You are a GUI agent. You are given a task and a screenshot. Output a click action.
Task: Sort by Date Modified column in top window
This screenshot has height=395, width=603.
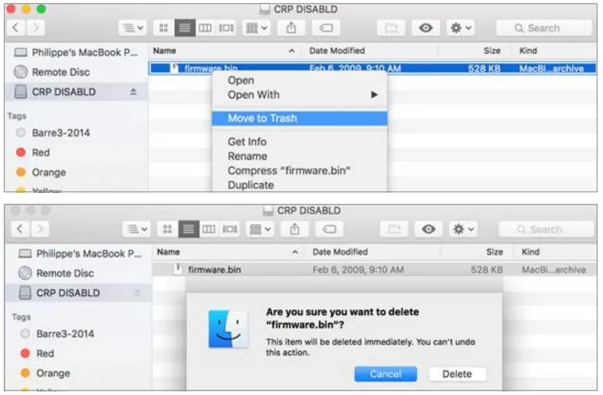pyautogui.click(x=337, y=50)
